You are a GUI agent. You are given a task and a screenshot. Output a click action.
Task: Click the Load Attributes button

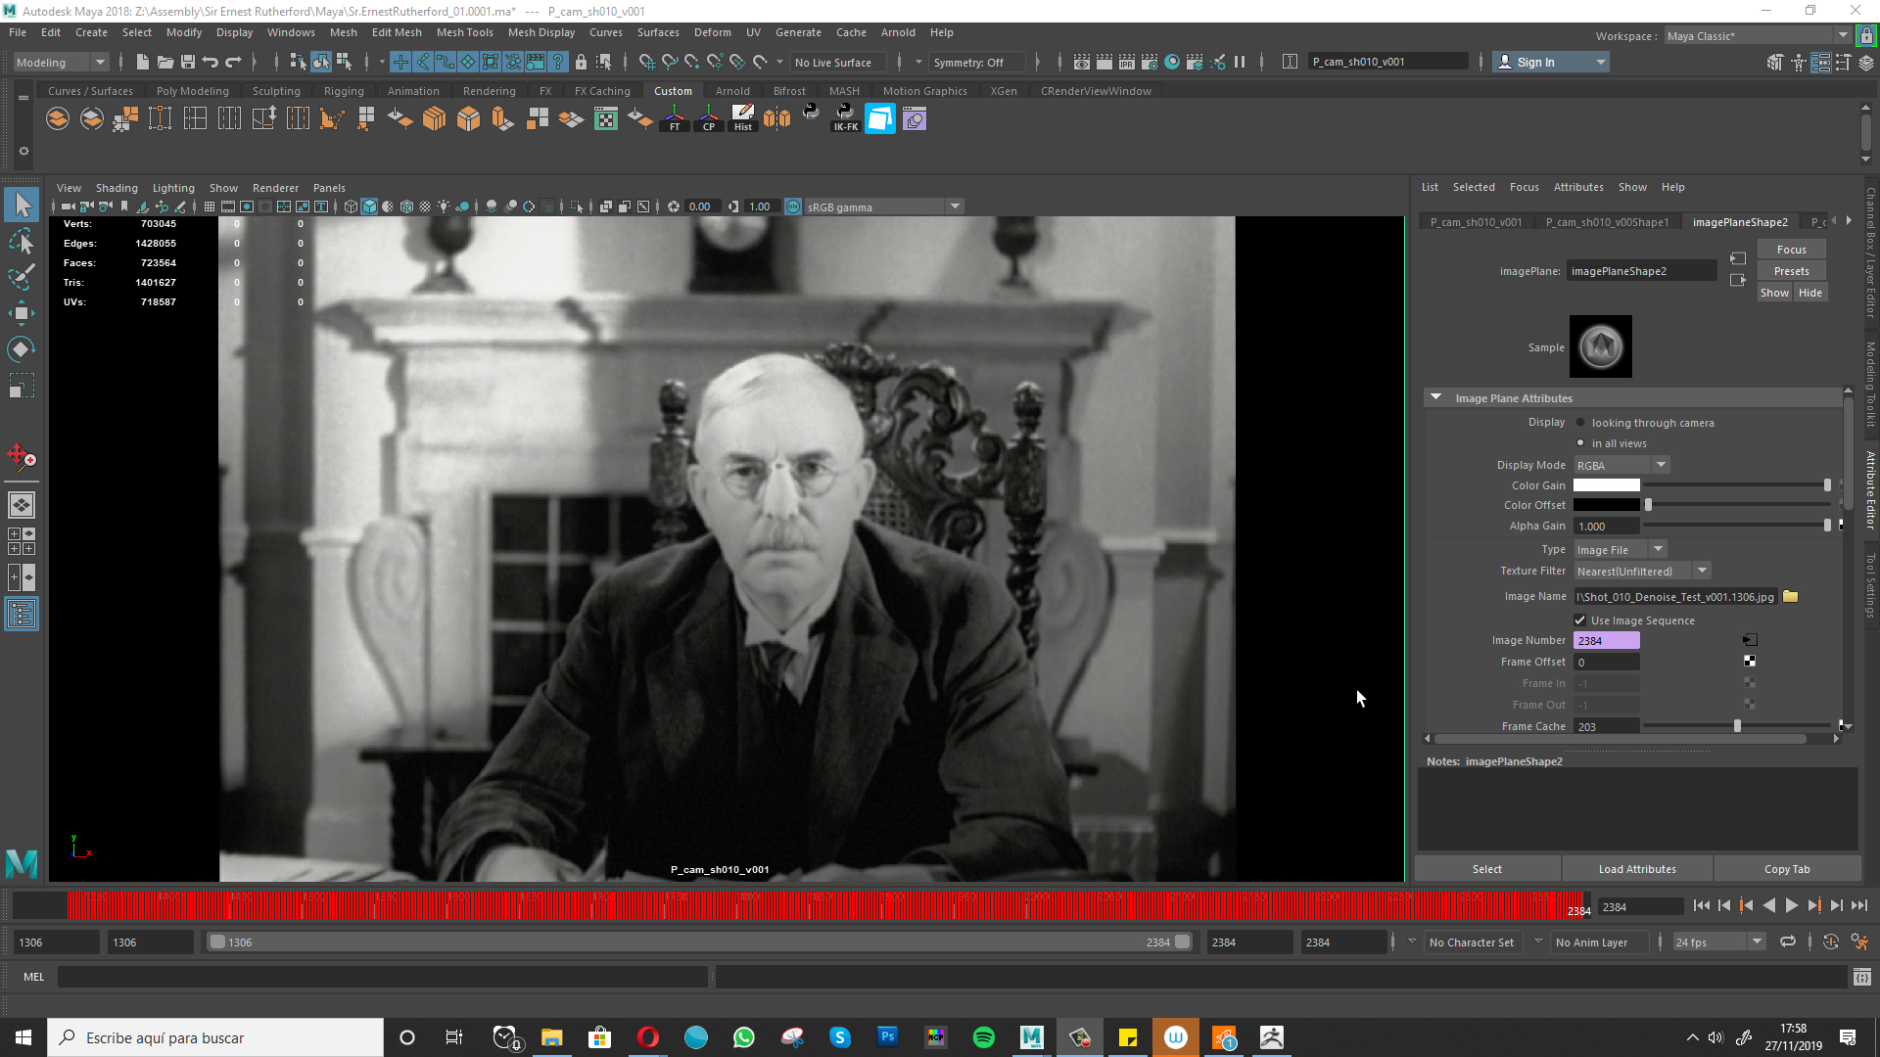(1637, 869)
